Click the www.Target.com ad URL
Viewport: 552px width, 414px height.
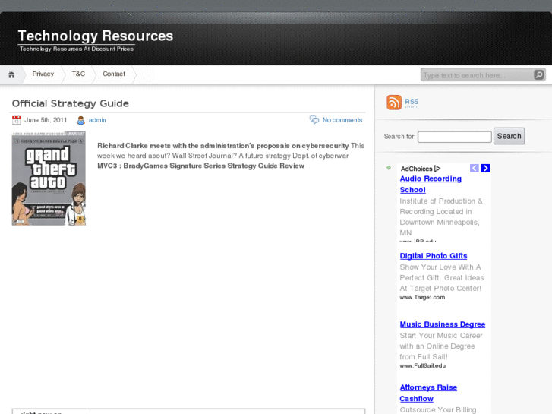click(x=422, y=297)
